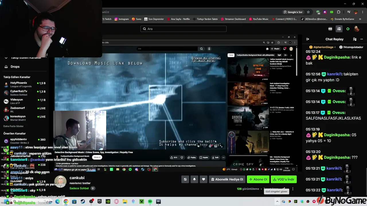The height and width of the screenshot is (206, 367).
Task: Open the Twitch bookmark
Action: [x=107, y=19]
